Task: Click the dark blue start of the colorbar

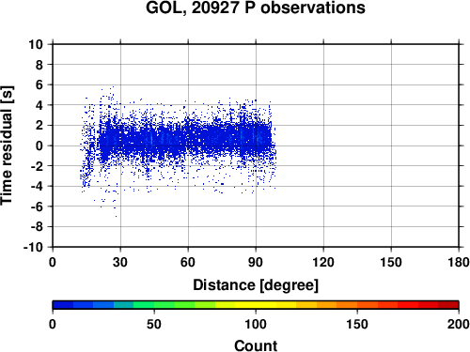Action: click(63, 305)
